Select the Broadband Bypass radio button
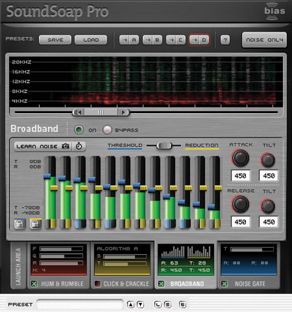Viewport: 292px width, 312px height. pyautogui.click(x=107, y=130)
